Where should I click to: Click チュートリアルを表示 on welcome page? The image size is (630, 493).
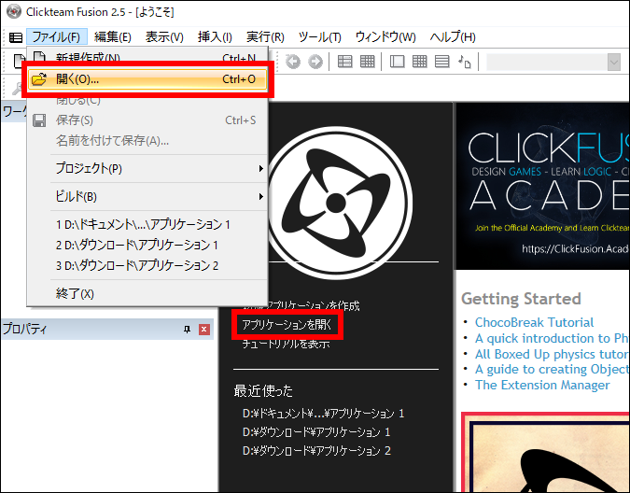coord(286,344)
